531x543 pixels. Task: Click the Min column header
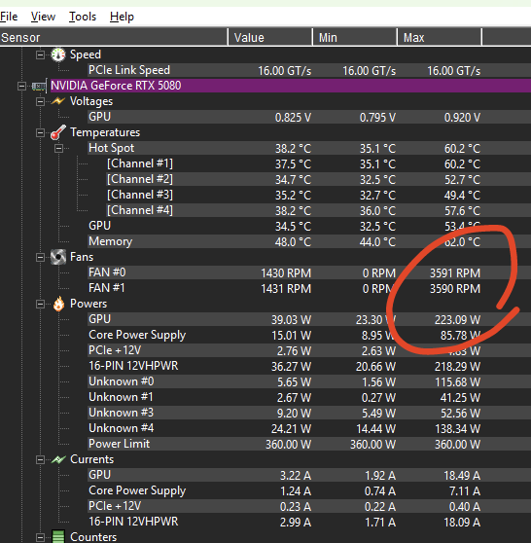(355, 37)
